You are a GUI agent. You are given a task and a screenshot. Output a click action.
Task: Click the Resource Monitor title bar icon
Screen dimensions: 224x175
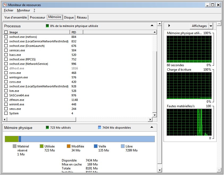(x=5, y=5)
